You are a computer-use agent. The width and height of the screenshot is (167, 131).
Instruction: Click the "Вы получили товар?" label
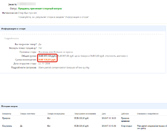(x=26, y=44)
